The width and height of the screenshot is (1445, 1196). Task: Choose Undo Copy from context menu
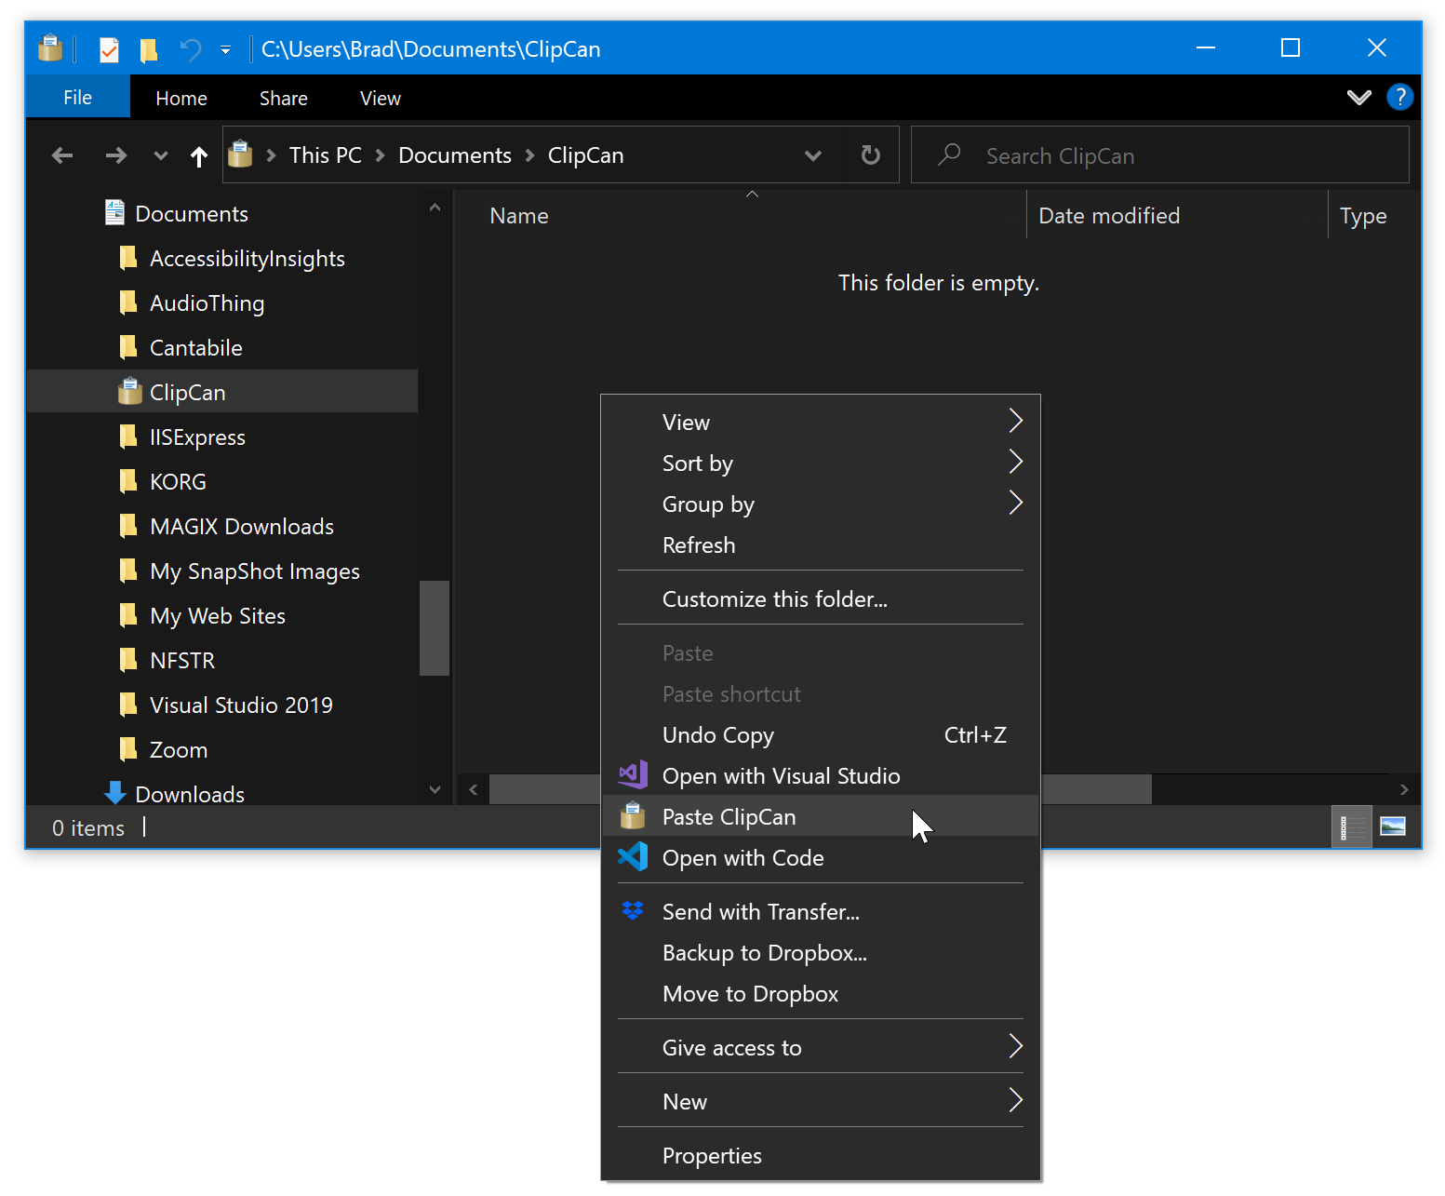(x=821, y=735)
